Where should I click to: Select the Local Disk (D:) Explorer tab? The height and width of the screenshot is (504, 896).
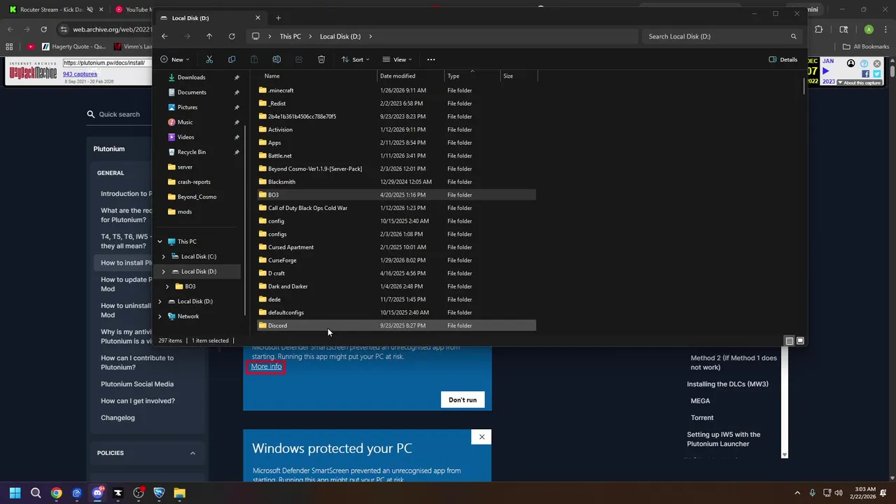pos(210,17)
